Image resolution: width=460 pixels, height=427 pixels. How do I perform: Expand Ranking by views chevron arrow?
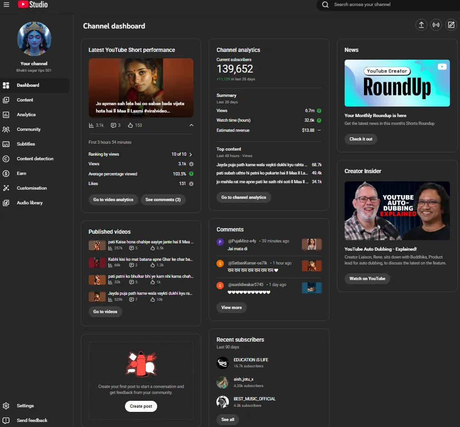click(x=191, y=154)
